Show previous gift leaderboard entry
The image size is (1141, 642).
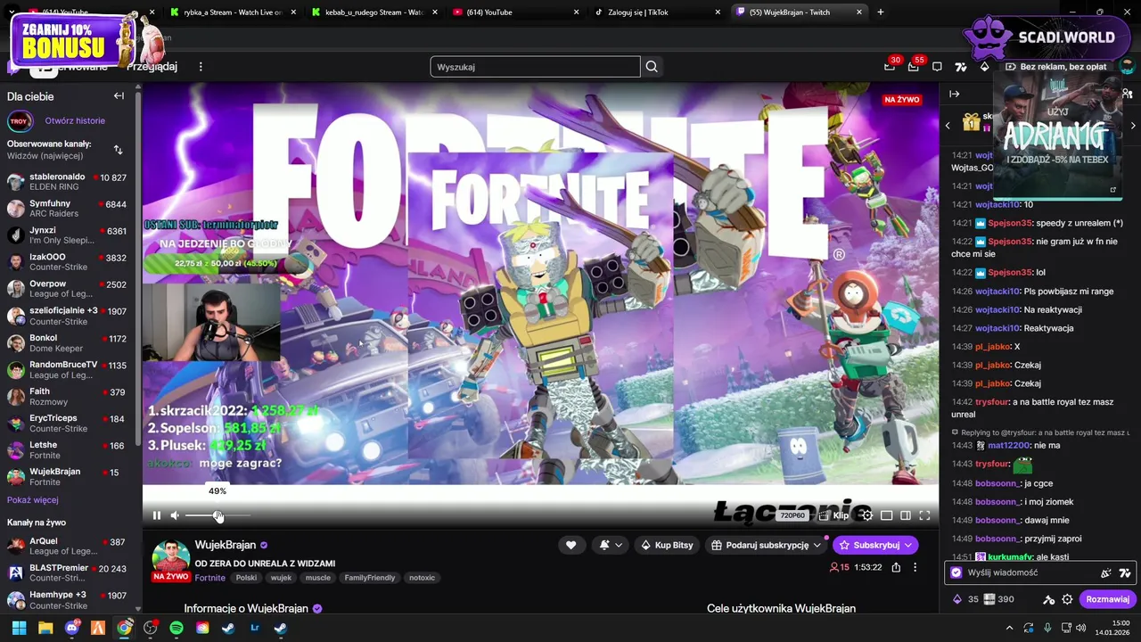coord(948,126)
